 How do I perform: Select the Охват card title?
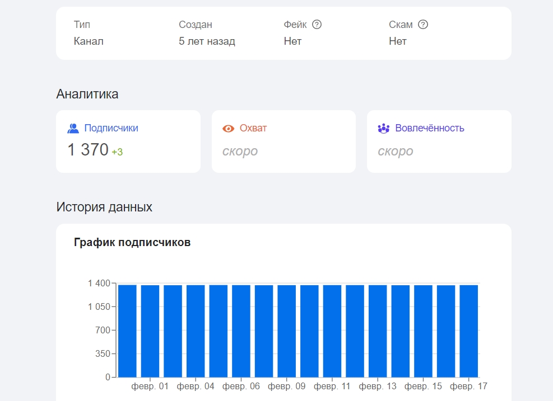(253, 128)
